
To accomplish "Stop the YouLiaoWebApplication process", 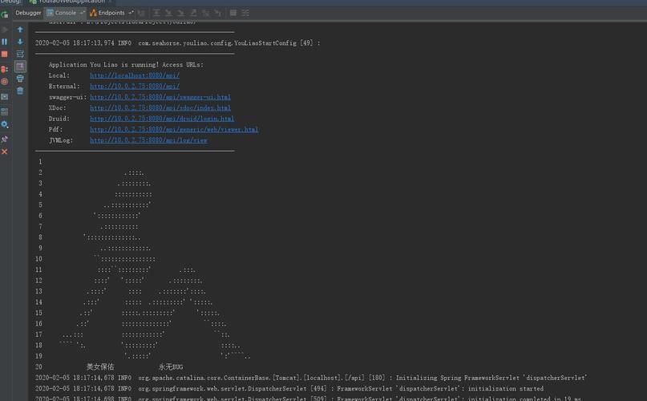I will [5, 55].
